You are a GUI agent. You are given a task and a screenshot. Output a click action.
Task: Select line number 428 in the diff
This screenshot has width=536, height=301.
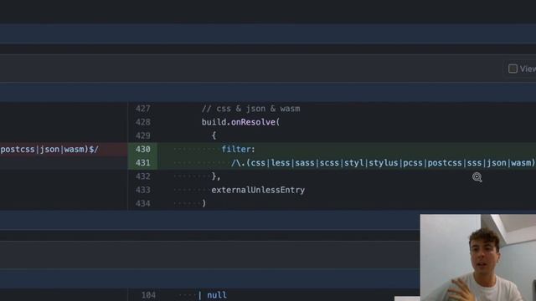pos(142,122)
